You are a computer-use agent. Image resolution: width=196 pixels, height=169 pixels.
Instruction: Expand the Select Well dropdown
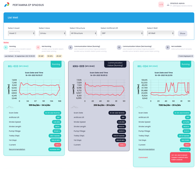[x=161, y=33]
